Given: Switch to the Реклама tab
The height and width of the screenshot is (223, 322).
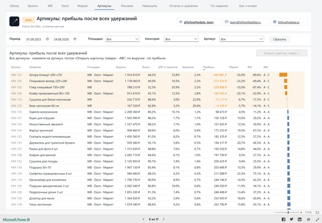Looking at the screenshot, I should [127, 6].
